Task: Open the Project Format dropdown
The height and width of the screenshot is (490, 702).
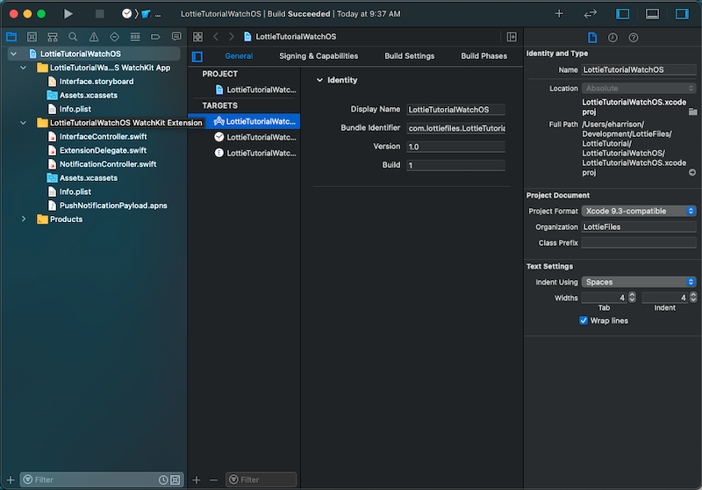Action: click(x=639, y=211)
